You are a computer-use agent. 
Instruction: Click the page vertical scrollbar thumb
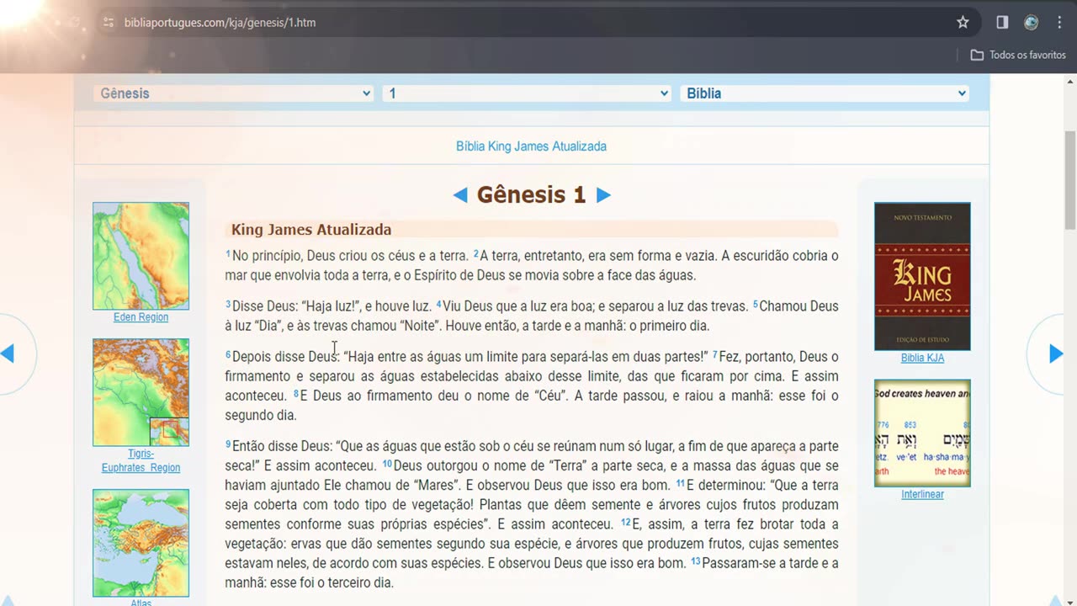[1070, 180]
